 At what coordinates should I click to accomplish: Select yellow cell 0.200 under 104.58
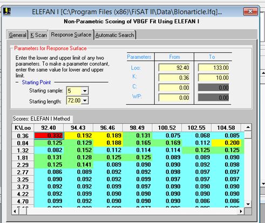[226, 143]
